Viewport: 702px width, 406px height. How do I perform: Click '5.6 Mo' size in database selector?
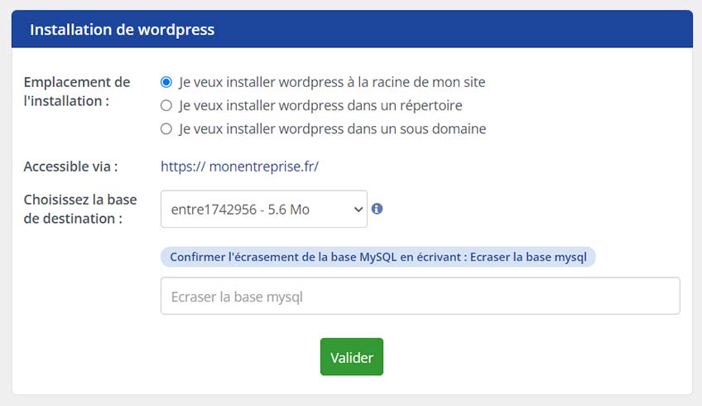click(289, 210)
